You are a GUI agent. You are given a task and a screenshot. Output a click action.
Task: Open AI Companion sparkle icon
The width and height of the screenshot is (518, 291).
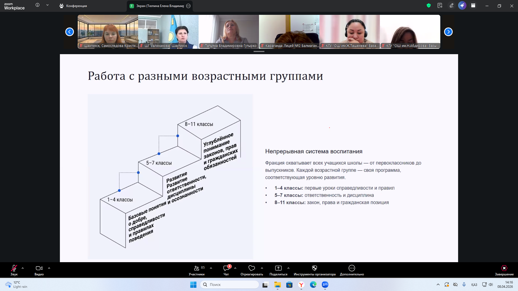point(462,6)
